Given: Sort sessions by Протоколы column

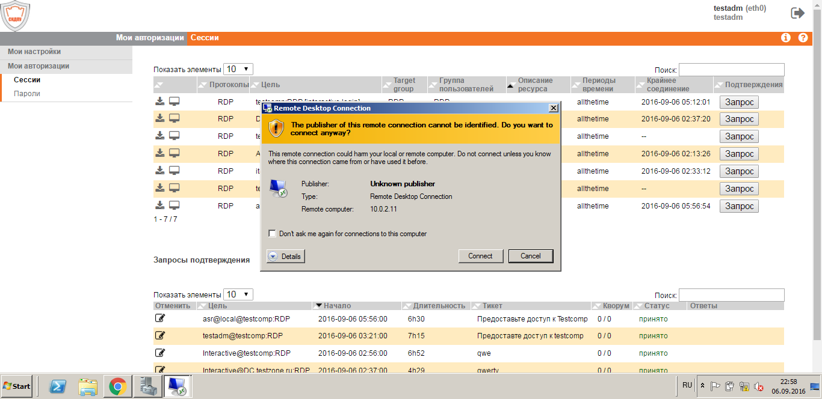Looking at the screenshot, I should coord(222,85).
